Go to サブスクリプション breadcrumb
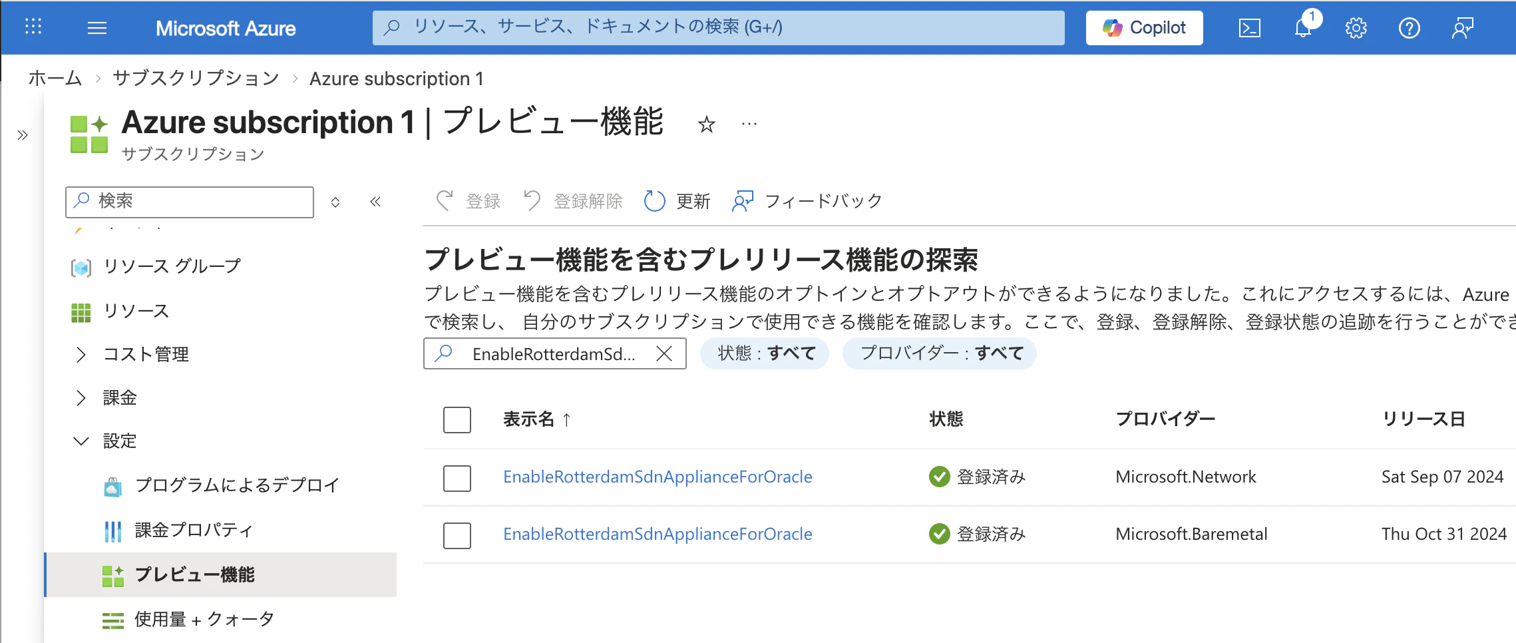 click(x=196, y=79)
